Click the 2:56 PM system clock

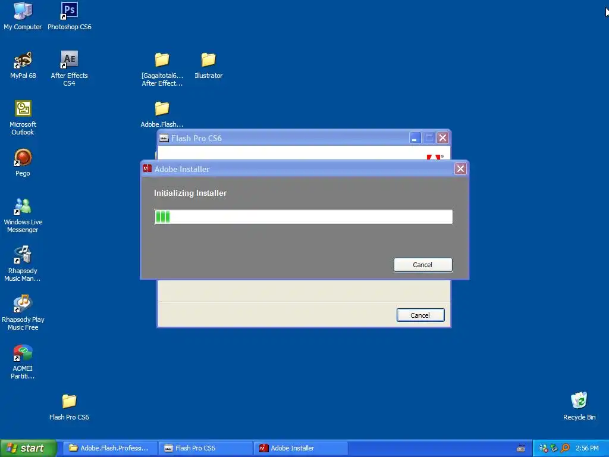coord(587,448)
